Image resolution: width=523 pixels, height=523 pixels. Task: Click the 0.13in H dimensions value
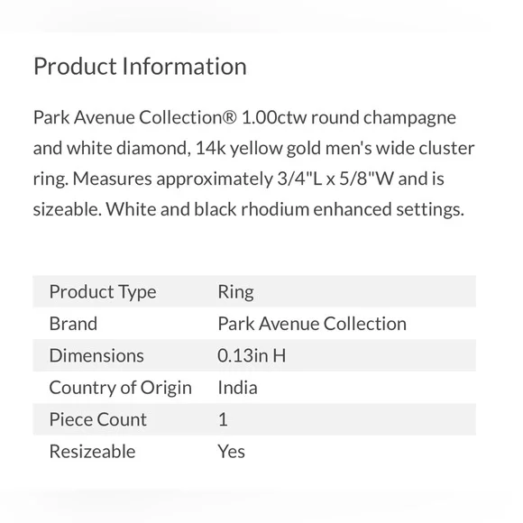(252, 355)
